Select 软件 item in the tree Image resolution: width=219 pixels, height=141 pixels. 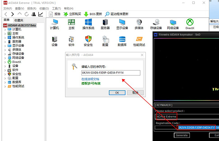[13, 70]
